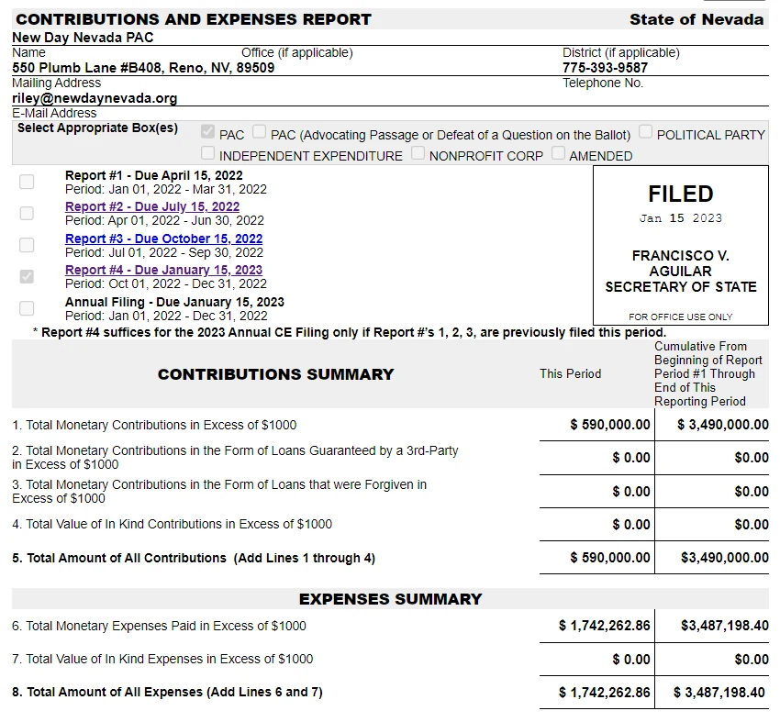
Task: Click line 1 This Period $ 590,000.00
Action: click(610, 425)
